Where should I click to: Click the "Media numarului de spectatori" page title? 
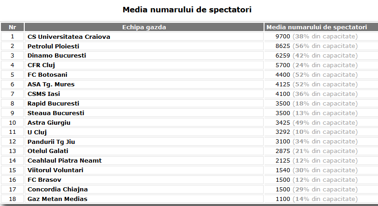[x=187, y=9]
